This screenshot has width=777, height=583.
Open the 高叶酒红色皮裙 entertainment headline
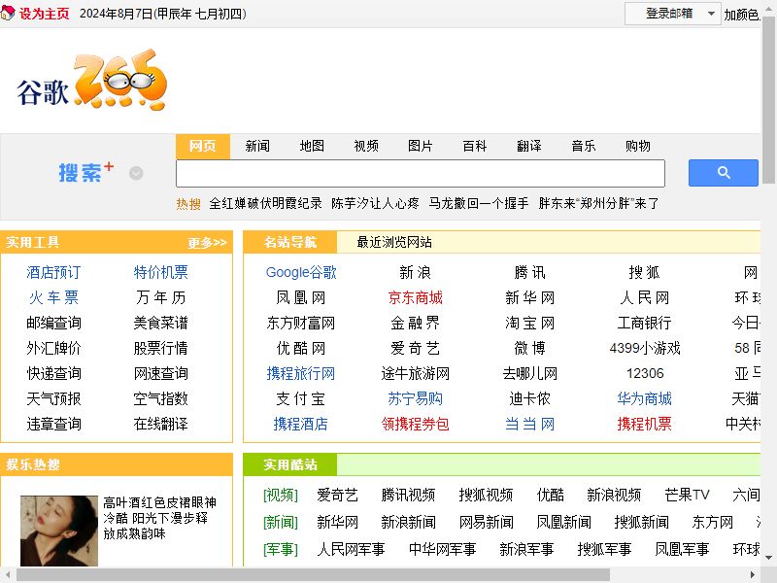159,518
